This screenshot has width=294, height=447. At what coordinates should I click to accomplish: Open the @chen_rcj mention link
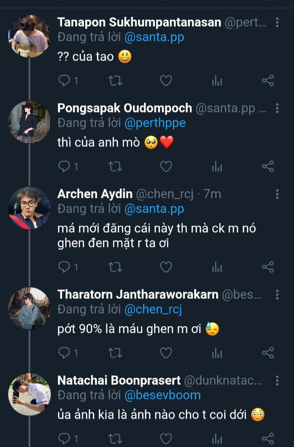click(x=153, y=309)
